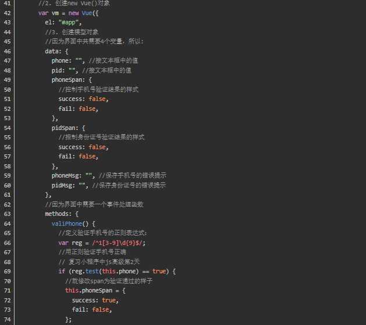The image size is (366, 325).
Task: Click line number 42 in the gutter
Action: (8, 13)
